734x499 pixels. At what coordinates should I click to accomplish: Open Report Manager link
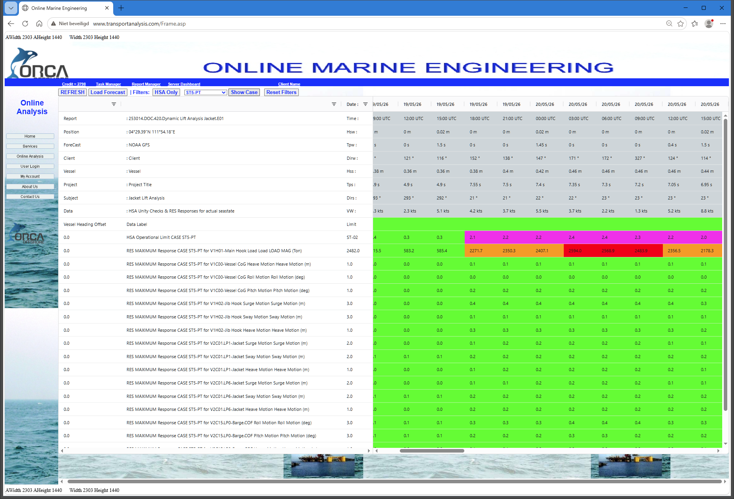tap(146, 84)
